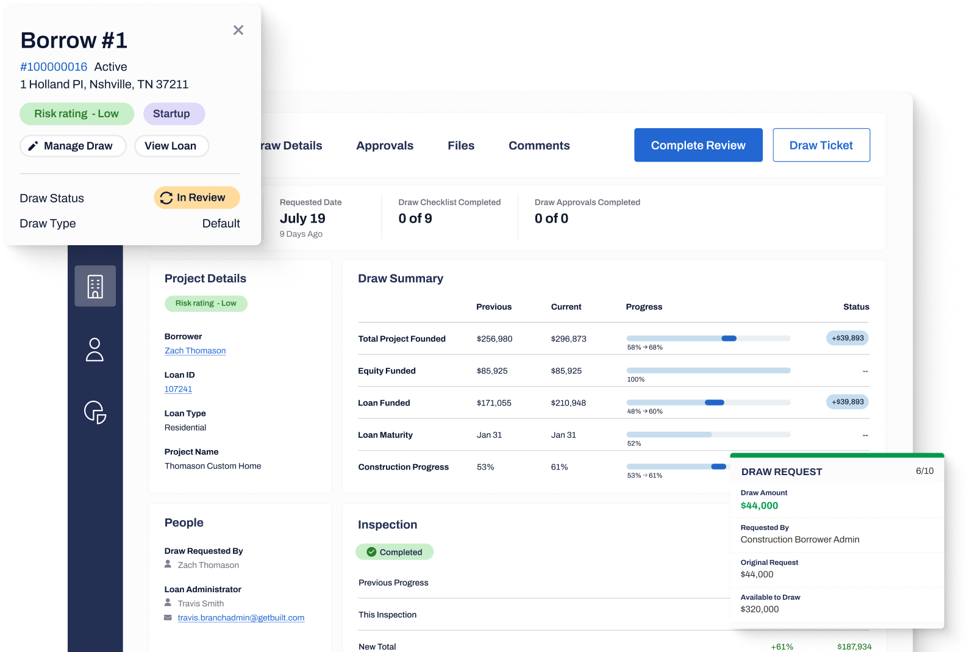The width and height of the screenshot is (978, 652).
Task: Click +$39,893 badge in Total Project Founded row
Action: point(848,338)
